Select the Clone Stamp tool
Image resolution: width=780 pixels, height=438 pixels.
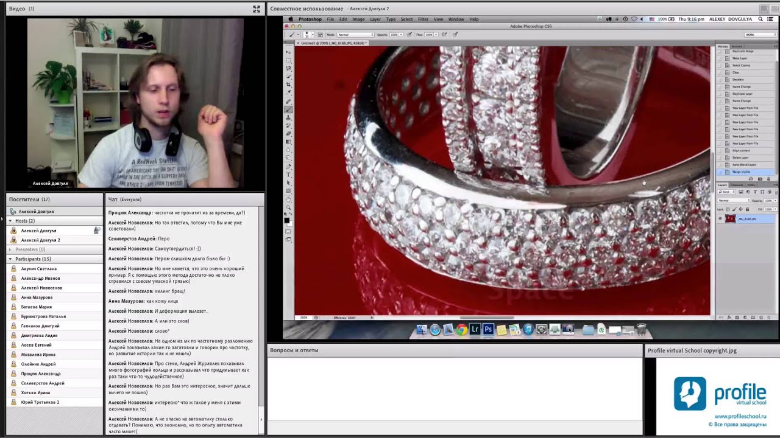click(x=288, y=117)
